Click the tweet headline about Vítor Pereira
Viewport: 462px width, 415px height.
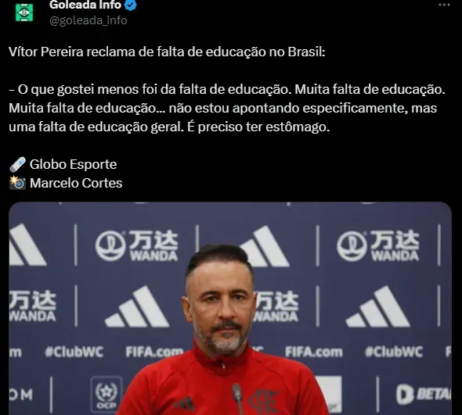click(x=167, y=52)
